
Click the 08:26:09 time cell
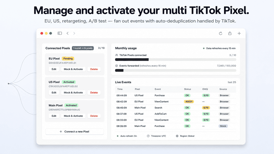pyautogui.click(x=122, y=126)
